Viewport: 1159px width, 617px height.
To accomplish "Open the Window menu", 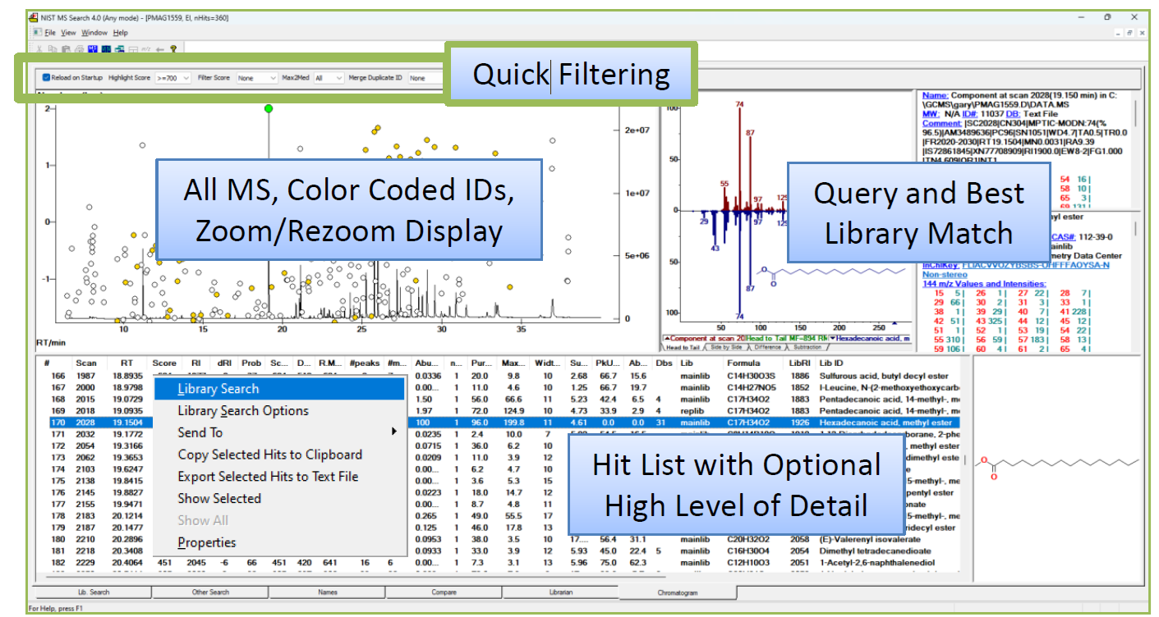I will [94, 33].
